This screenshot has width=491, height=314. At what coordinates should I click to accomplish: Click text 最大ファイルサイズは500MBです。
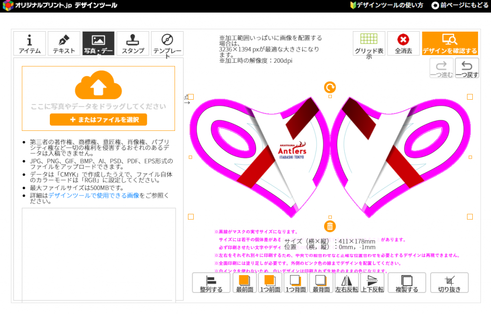pos(77,188)
